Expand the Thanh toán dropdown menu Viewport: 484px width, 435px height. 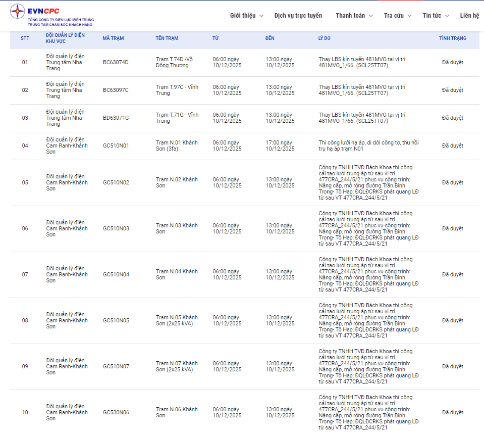point(354,16)
